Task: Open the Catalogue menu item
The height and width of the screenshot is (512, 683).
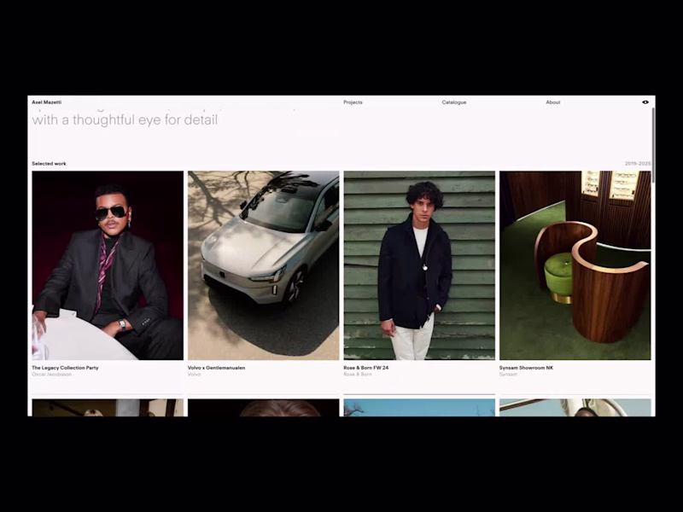Action: point(454,102)
